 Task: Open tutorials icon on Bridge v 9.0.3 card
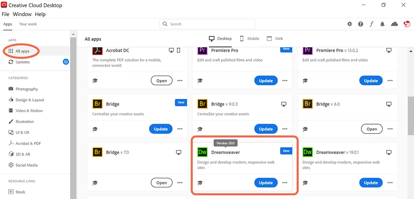200,129
